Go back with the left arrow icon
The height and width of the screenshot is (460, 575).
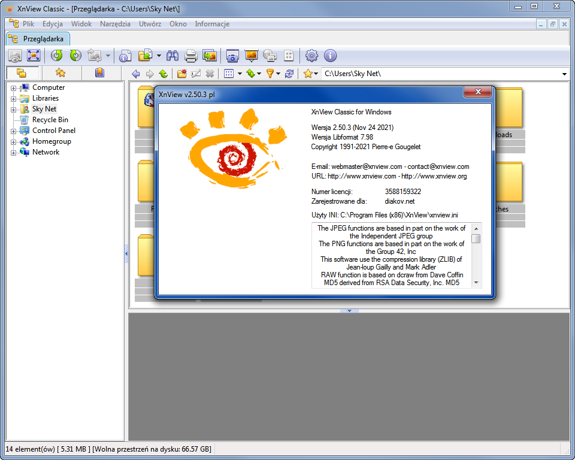(x=136, y=74)
